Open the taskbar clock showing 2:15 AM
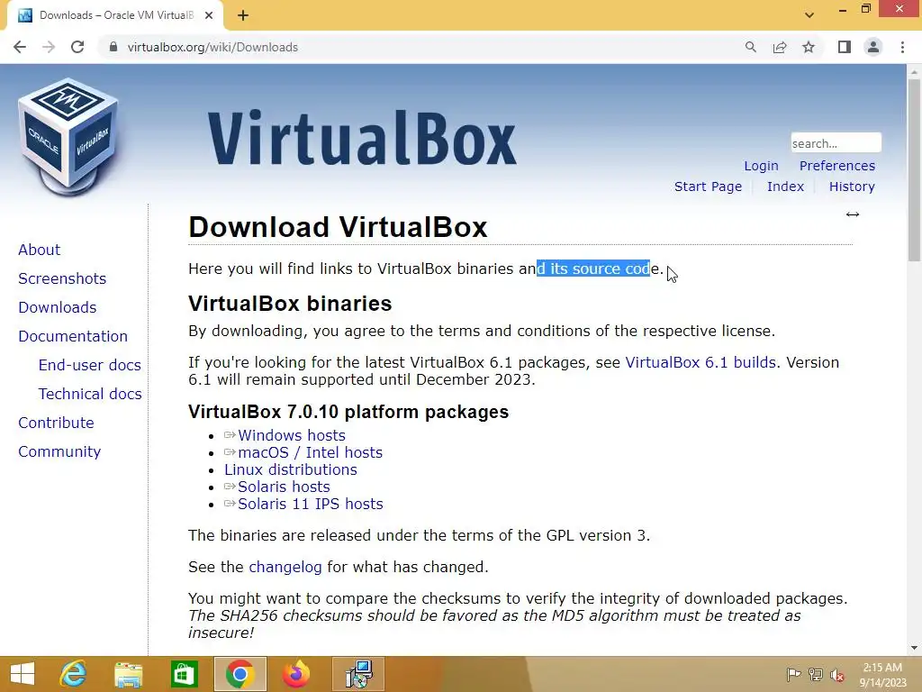 tap(882, 674)
